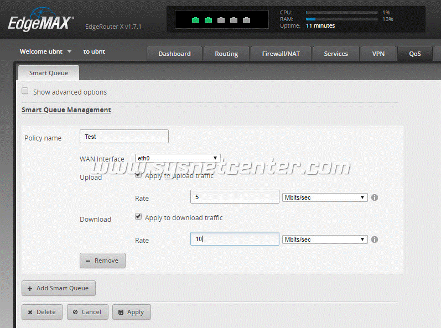Screen dimensions: 441x328
Task: Click the second green port icon
Action: tap(208, 20)
